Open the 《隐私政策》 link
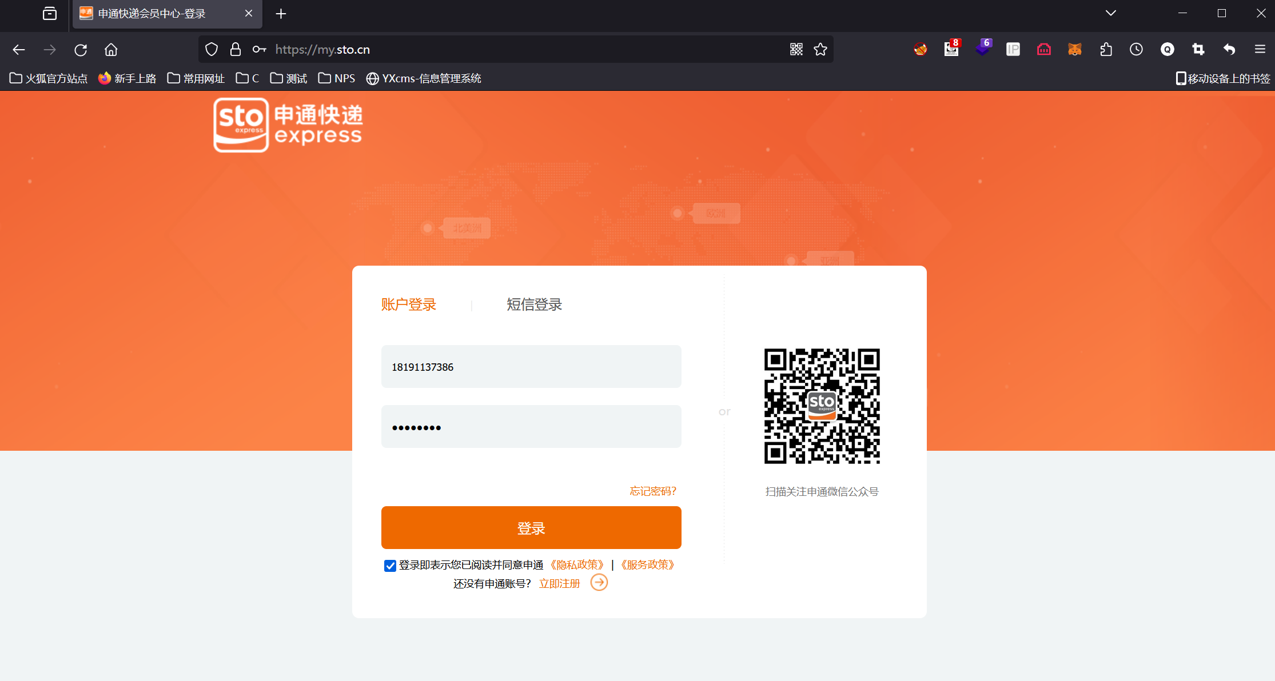Screen dimensions: 1275x681 [577, 564]
